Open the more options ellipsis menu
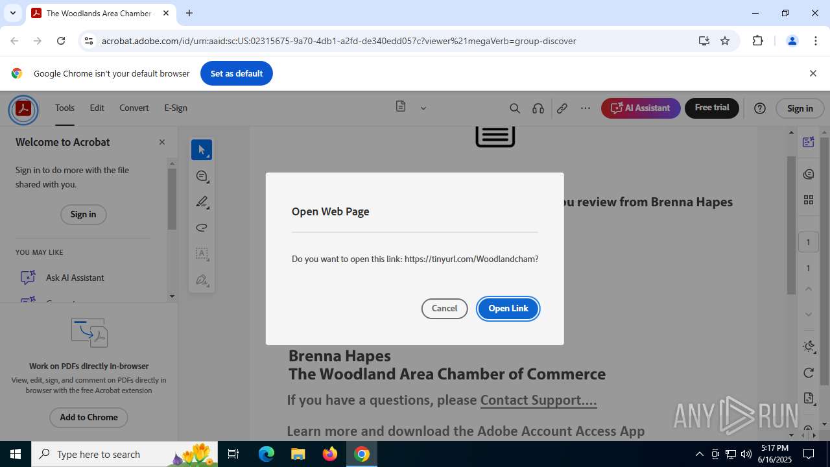 click(586, 108)
